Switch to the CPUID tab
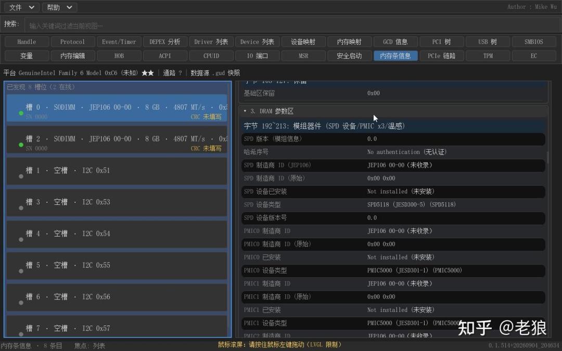 coord(211,56)
